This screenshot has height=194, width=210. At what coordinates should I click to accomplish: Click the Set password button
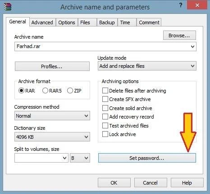pos(147,158)
